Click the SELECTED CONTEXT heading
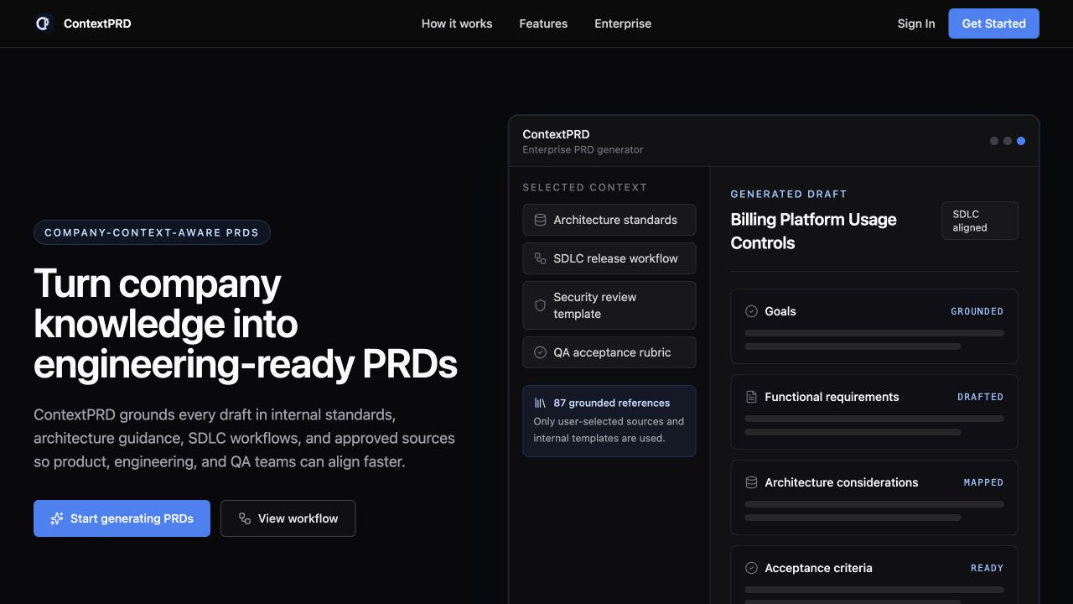The image size is (1073, 604). tap(584, 187)
